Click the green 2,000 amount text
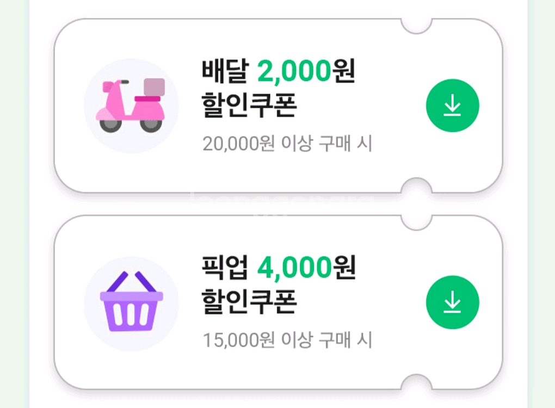The height and width of the screenshot is (408, 555). (x=294, y=71)
